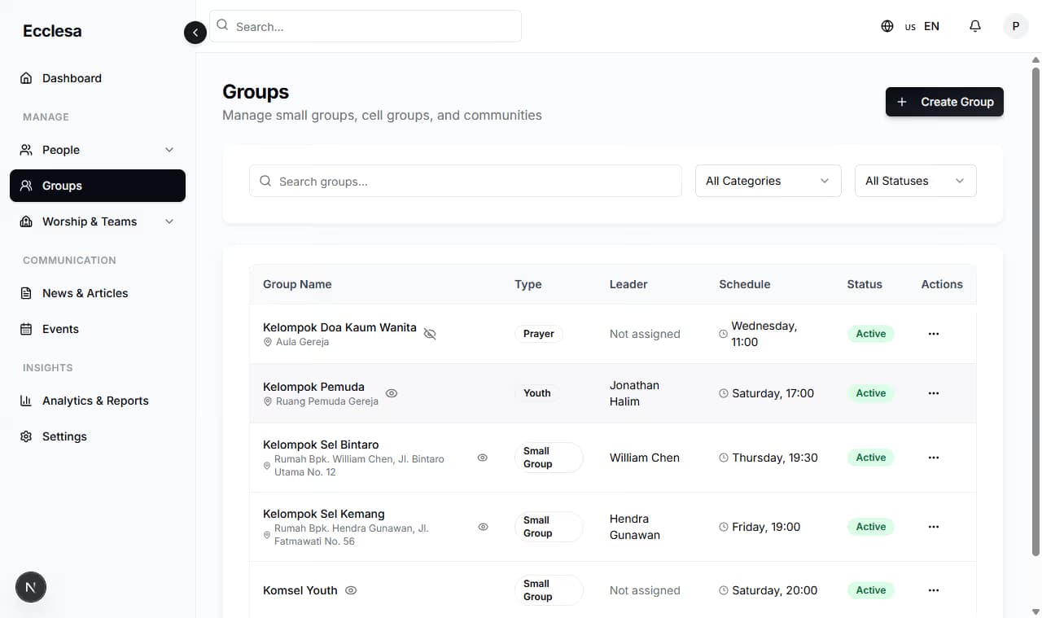Open actions menu for Kelompok Pemuda
This screenshot has width=1042, height=618.
pos(934,393)
